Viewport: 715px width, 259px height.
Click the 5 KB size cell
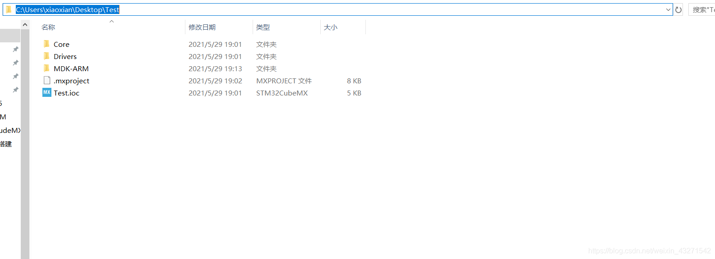pyautogui.click(x=354, y=93)
